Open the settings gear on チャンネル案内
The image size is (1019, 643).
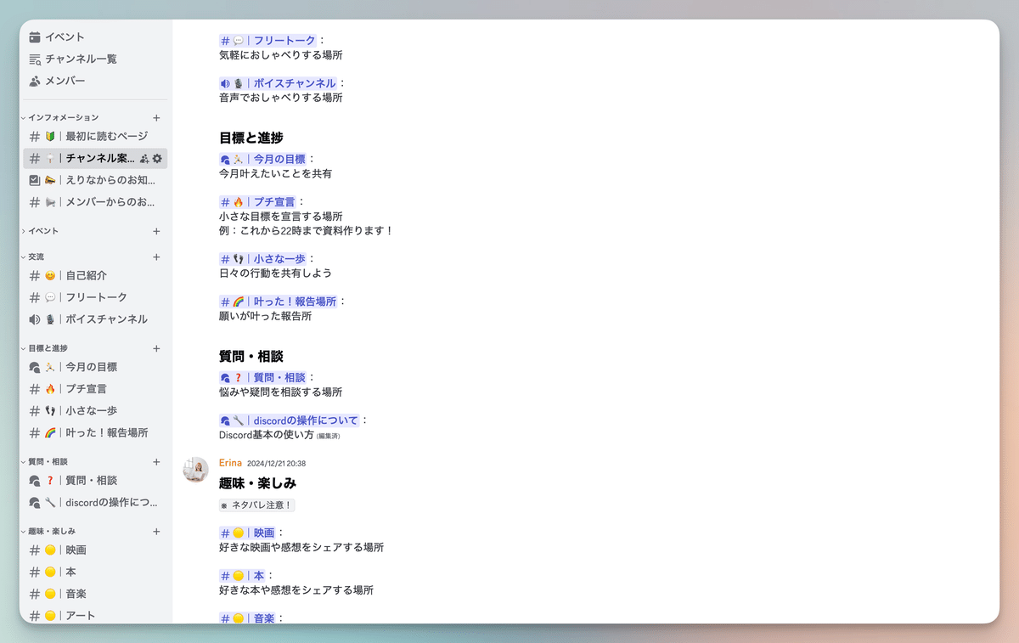click(156, 158)
